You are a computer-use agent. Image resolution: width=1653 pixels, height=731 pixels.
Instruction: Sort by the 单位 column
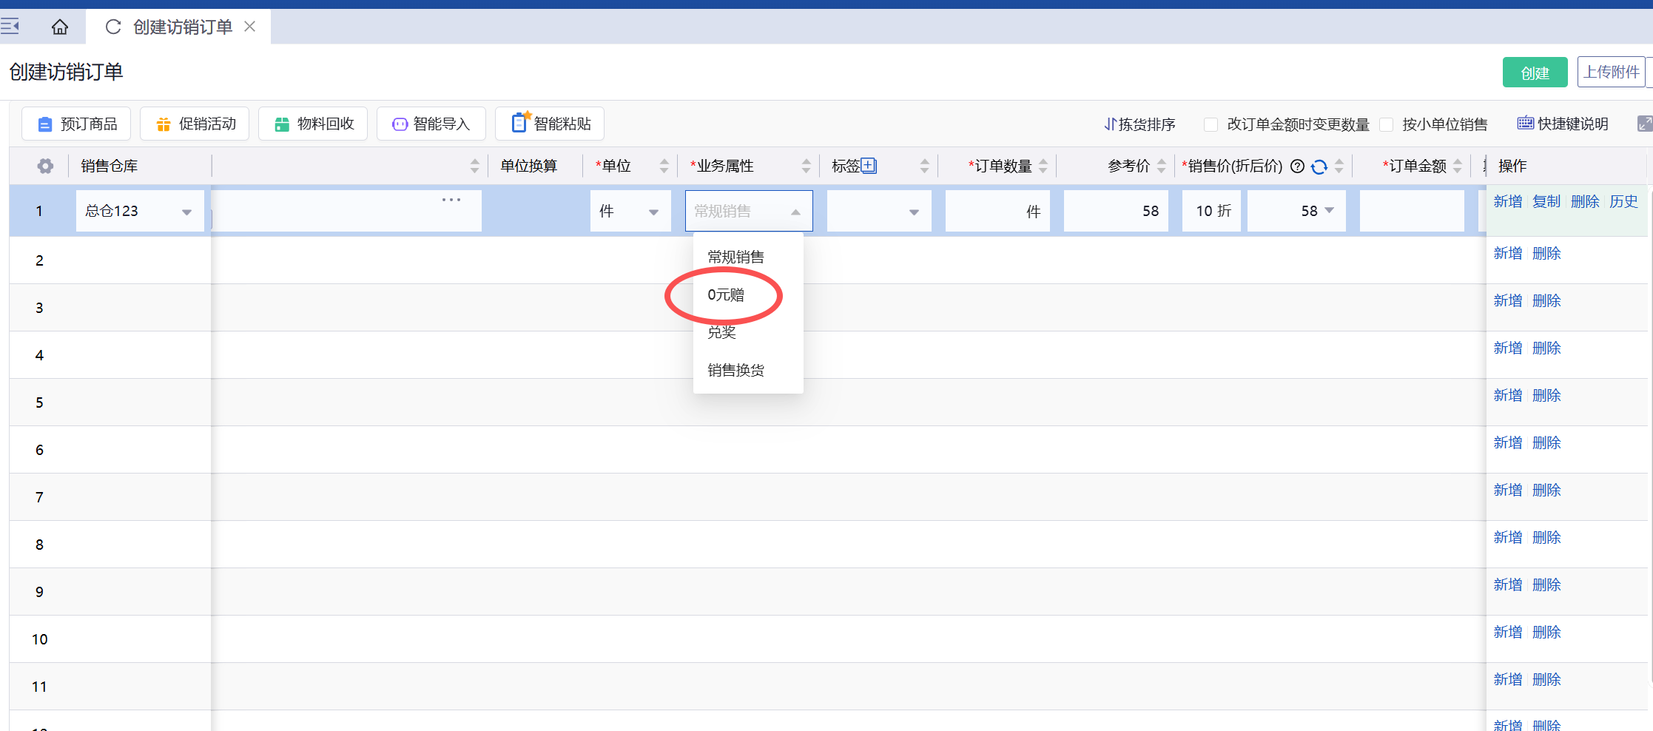click(664, 166)
